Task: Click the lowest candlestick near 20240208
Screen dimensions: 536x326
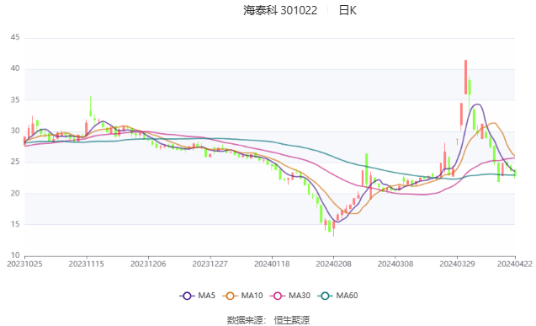Action: pyautogui.click(x=333, y=228)
